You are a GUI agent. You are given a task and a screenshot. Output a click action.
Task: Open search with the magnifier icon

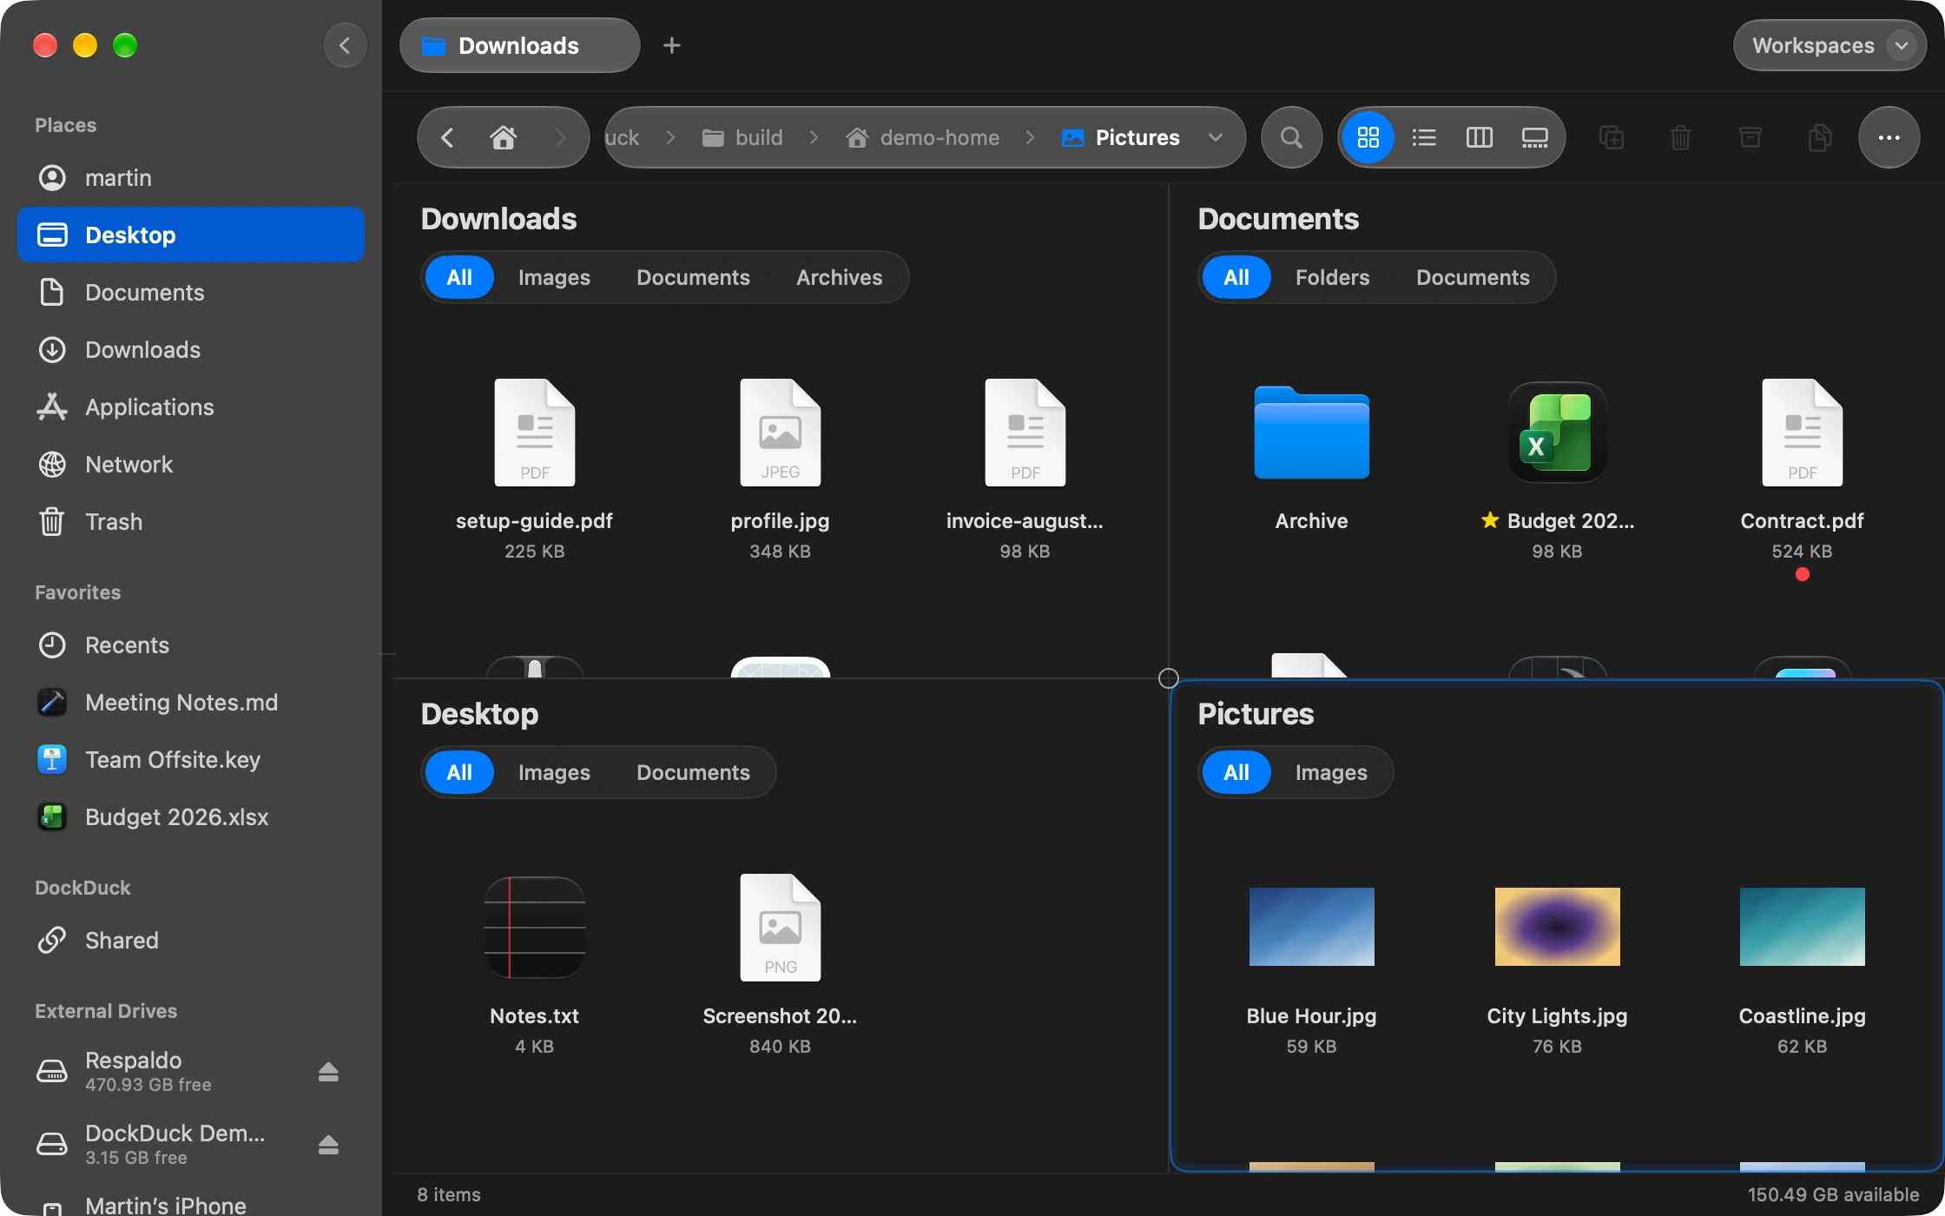[1291, 137]
